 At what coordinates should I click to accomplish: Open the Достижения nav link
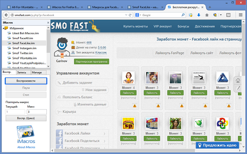coord(205,26)
